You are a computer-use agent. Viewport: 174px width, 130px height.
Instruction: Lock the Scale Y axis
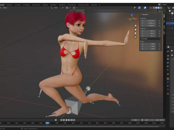point(159,47)
